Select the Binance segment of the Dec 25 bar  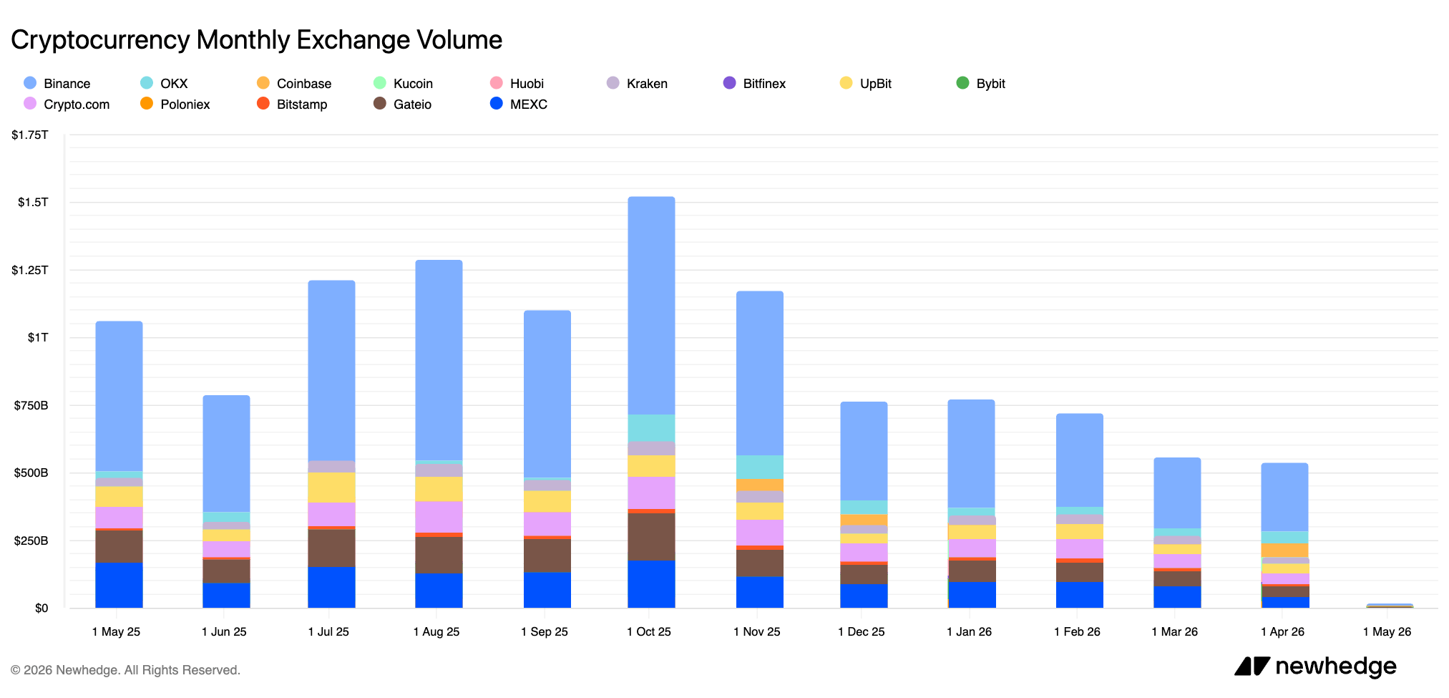[864, 452]
